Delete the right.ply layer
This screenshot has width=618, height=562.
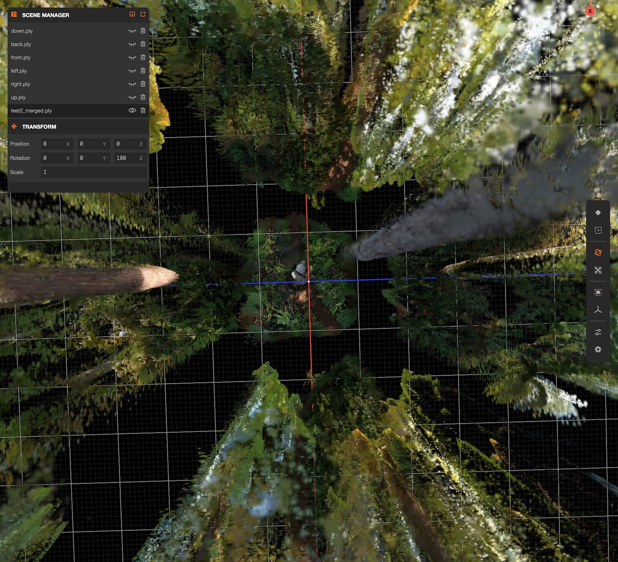[143, 84]
